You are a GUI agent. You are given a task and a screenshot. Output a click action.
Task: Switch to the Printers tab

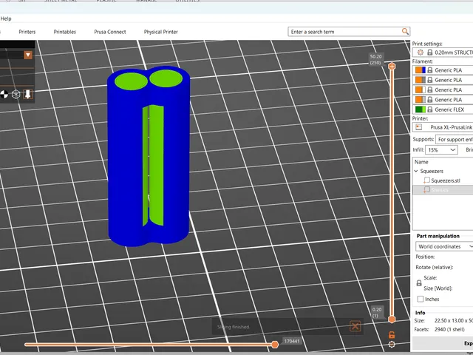pyautogui.click(x=27, y=32)
